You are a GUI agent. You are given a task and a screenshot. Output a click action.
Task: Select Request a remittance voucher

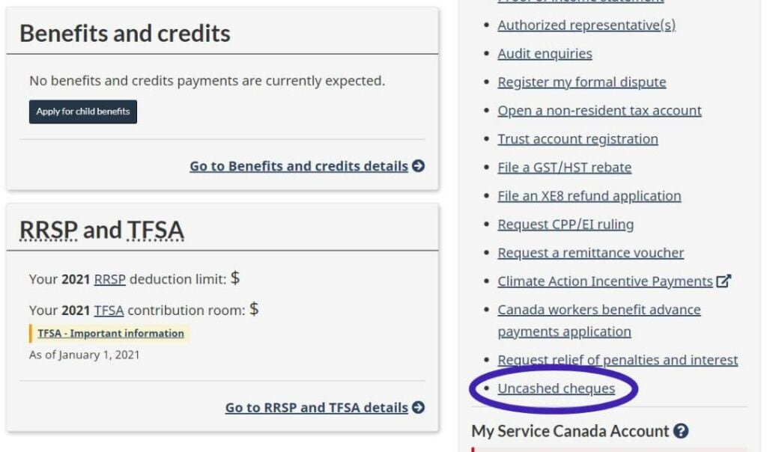590,252
